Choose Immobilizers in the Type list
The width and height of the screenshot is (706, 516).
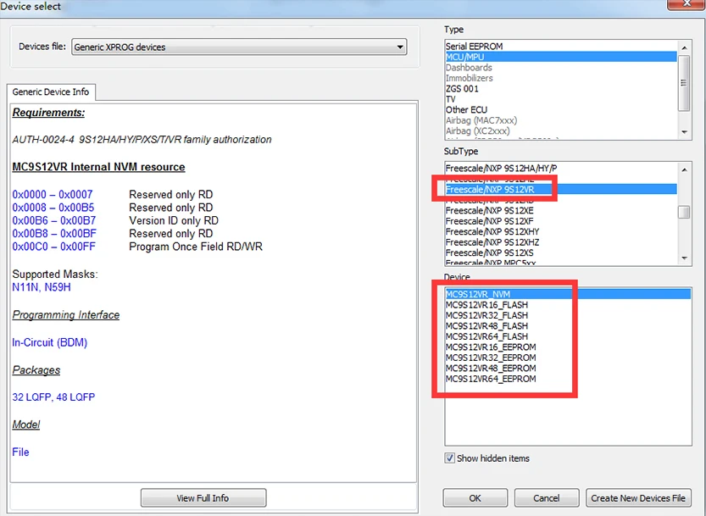click(x=561, y=78)
